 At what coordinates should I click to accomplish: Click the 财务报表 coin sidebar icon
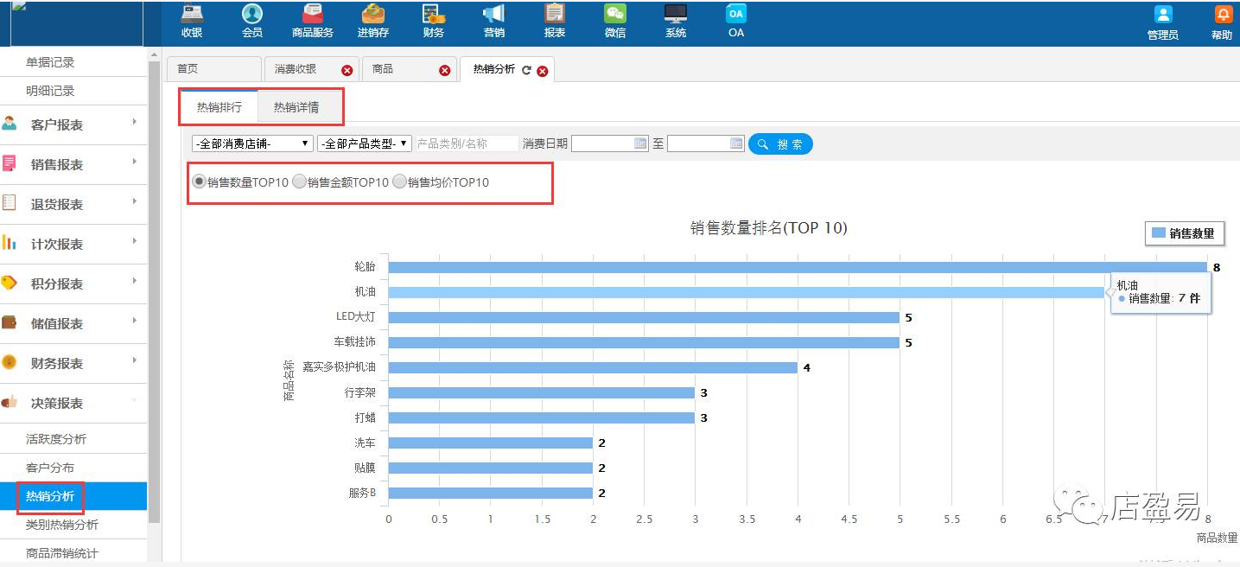(10, 363)
